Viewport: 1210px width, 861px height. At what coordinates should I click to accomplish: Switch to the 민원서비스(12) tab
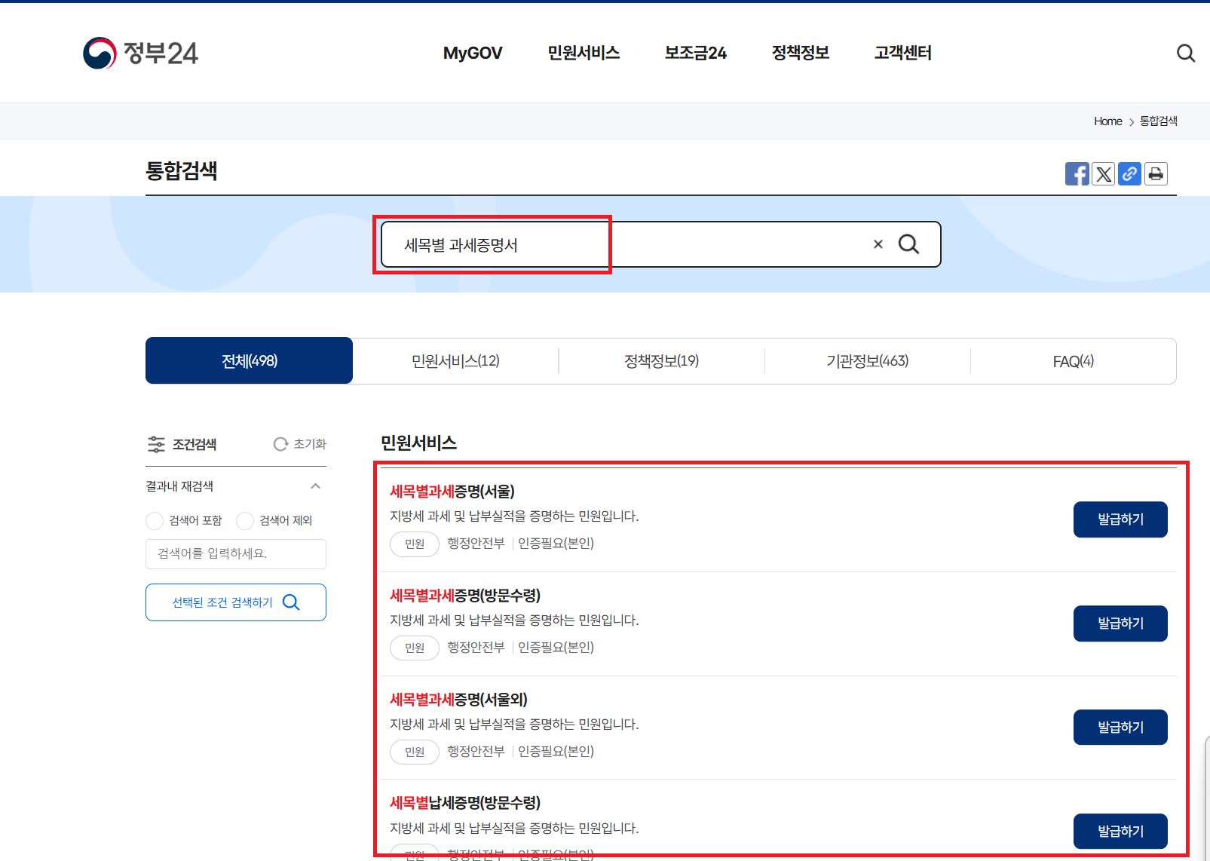[455, 360]
